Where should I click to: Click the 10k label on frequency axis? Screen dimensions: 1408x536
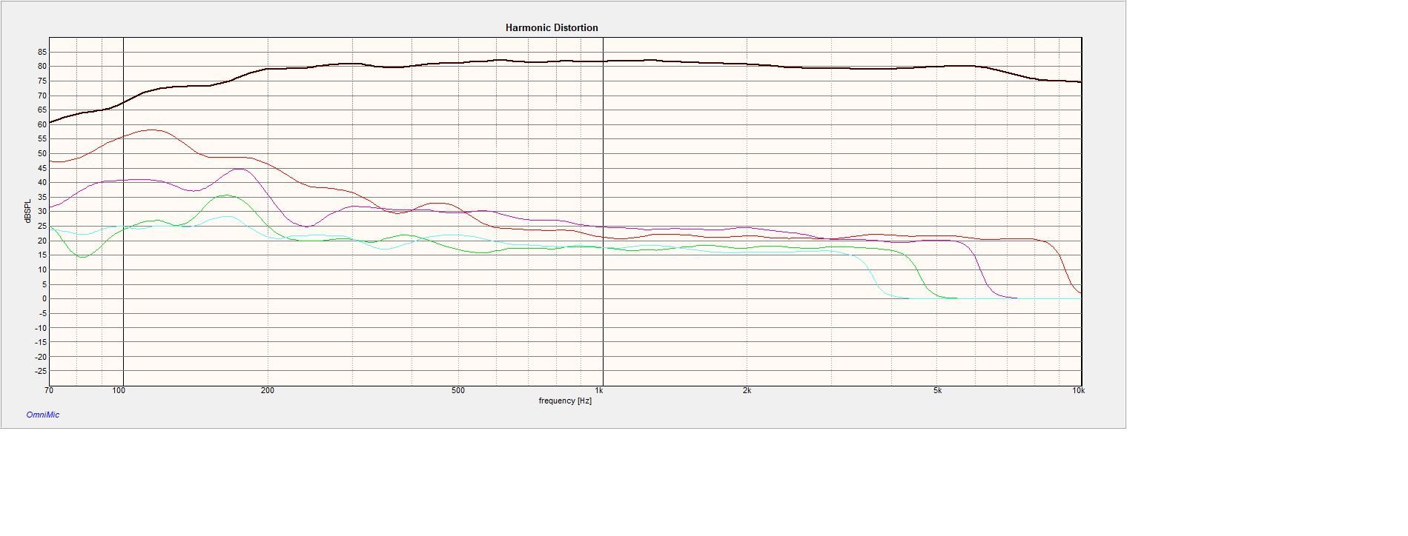pyautogui.click(x=1079, y=391)
